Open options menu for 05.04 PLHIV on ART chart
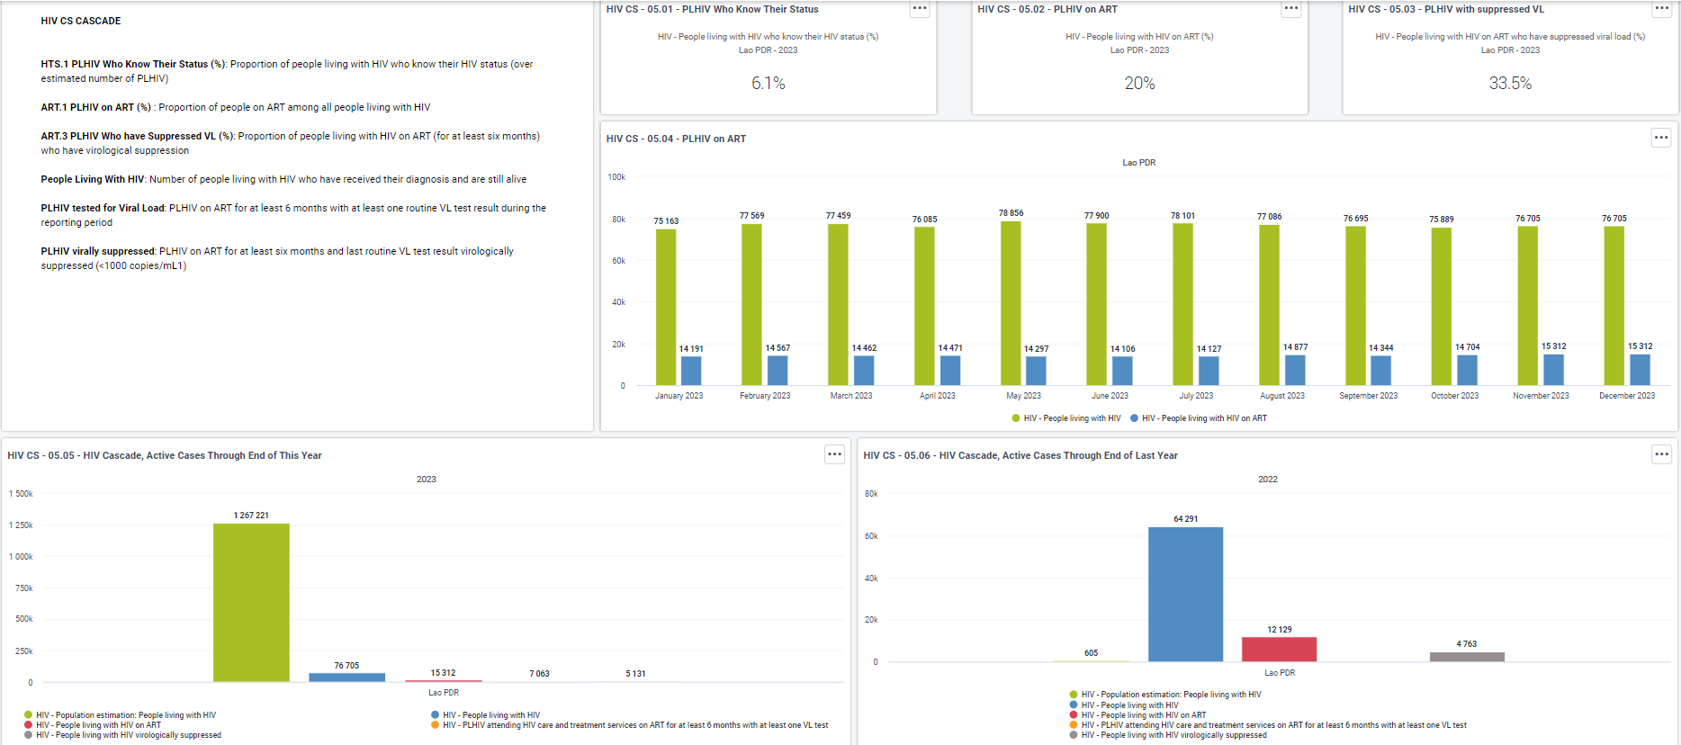The width and height of the screenshot is (1681, 745). click(x=1661, y=138)
